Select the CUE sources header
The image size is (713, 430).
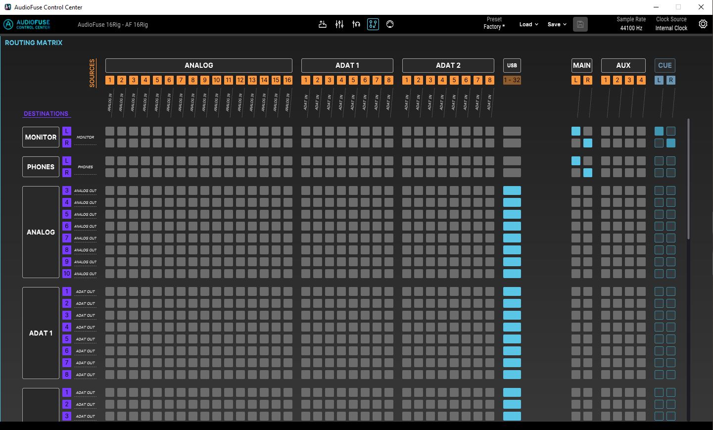coord(665,65)
